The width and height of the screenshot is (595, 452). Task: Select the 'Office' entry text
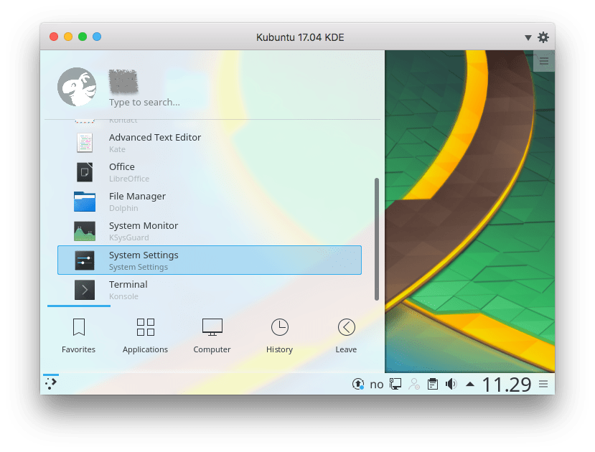point(122,167)
